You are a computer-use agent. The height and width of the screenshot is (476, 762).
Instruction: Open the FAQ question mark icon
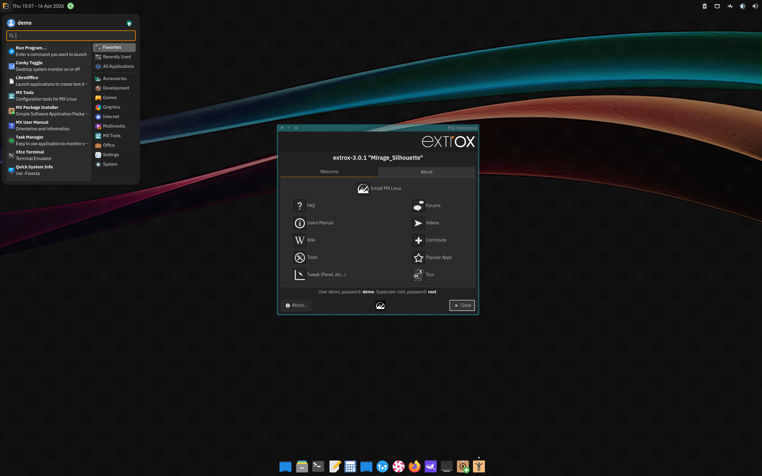point(299,206)
